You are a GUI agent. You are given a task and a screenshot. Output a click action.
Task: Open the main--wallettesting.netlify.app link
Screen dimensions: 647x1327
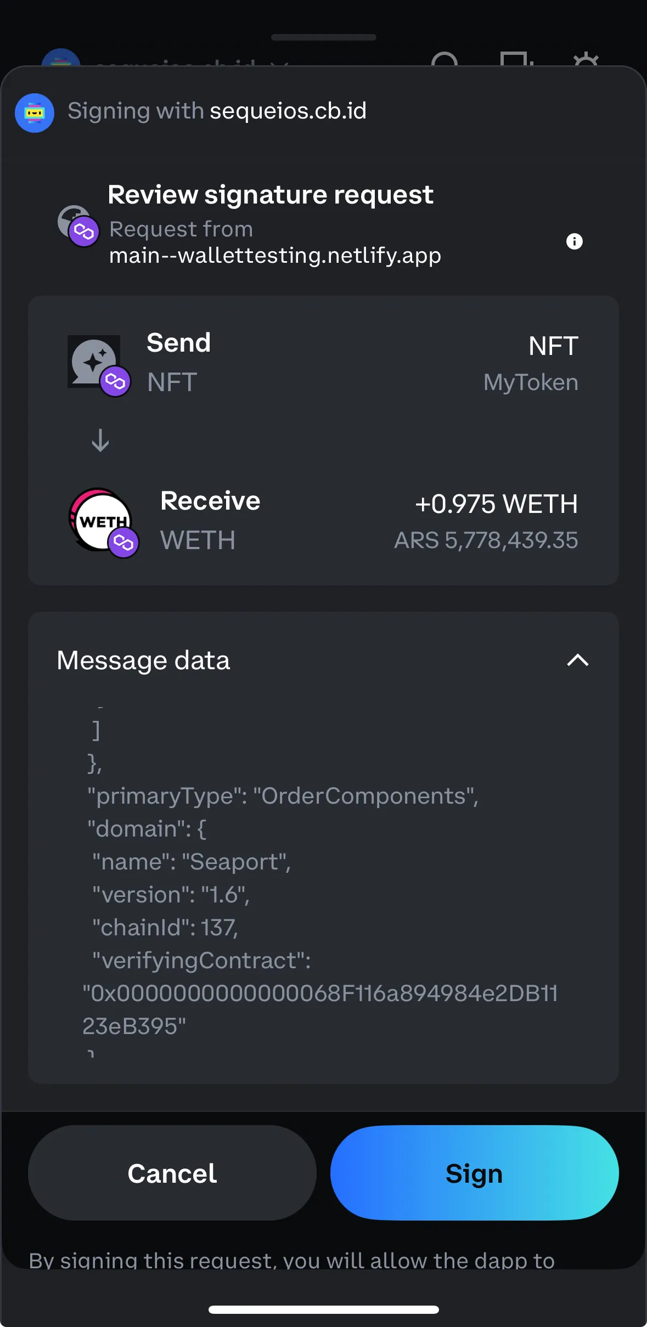(274, 255)
